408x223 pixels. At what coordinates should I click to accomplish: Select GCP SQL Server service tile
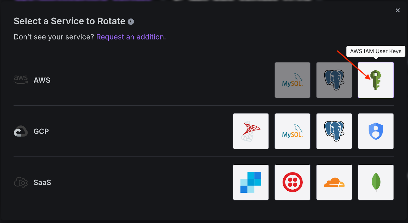pyautogui.click(x=251, y=131)
